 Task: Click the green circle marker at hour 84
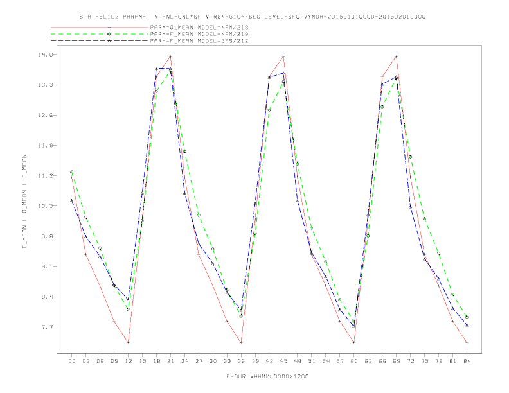(467, 317)
